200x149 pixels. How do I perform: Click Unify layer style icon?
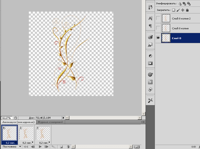click(189, 4)
